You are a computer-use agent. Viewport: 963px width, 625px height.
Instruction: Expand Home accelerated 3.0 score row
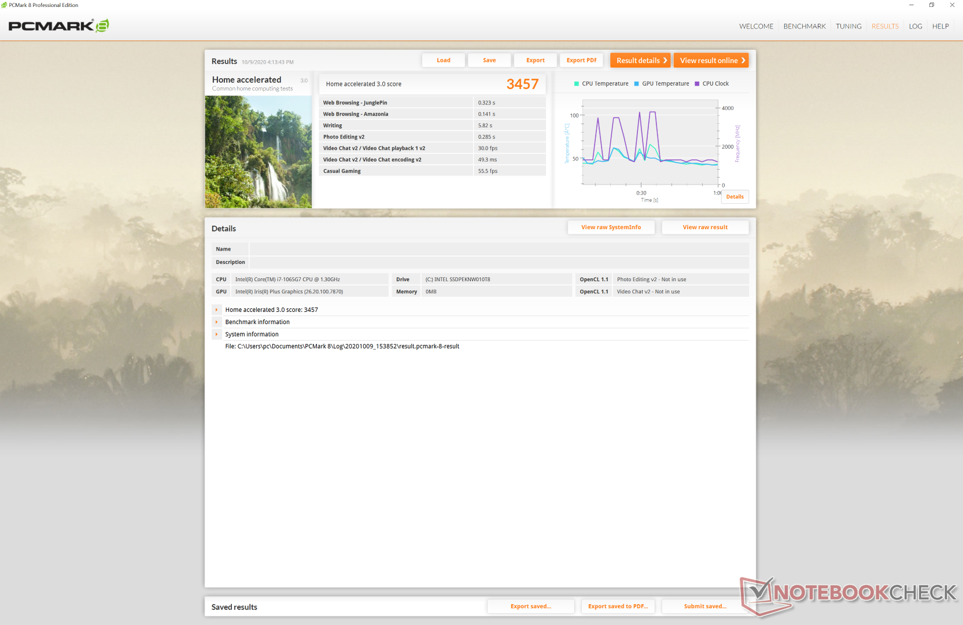point(217,310)
